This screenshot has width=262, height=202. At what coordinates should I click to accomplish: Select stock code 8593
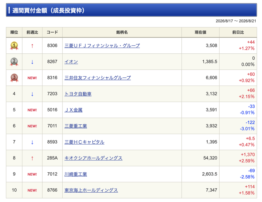point(52,142)
